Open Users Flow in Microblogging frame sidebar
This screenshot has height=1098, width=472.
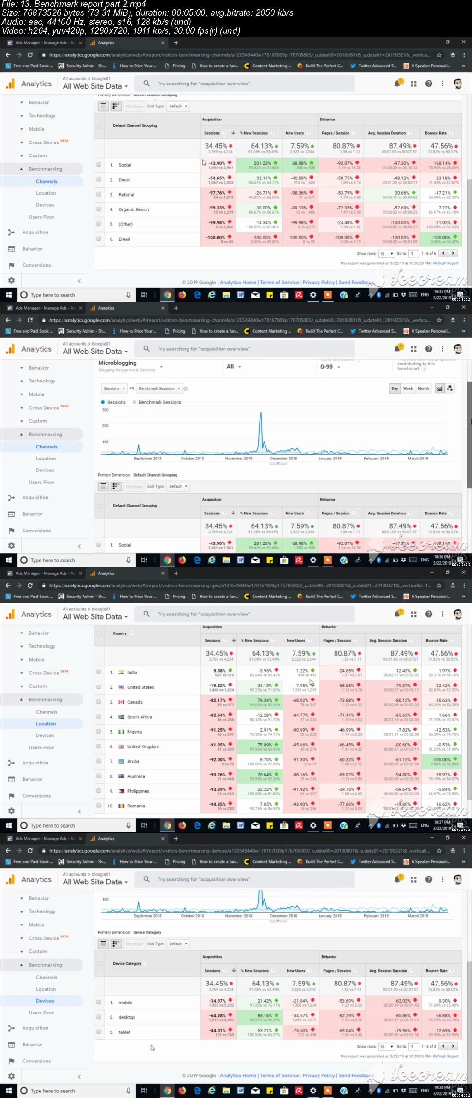41,482
